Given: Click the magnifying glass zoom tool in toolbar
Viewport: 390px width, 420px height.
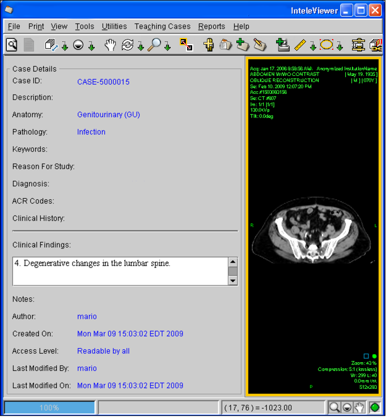Looking at the screenshot, I should (154, 45).
